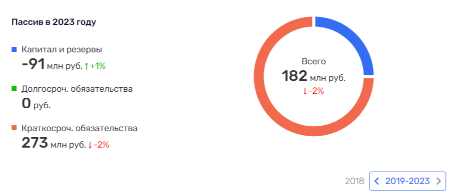
Task: Select the 2019-2023 year range
Action: [407, 181]
